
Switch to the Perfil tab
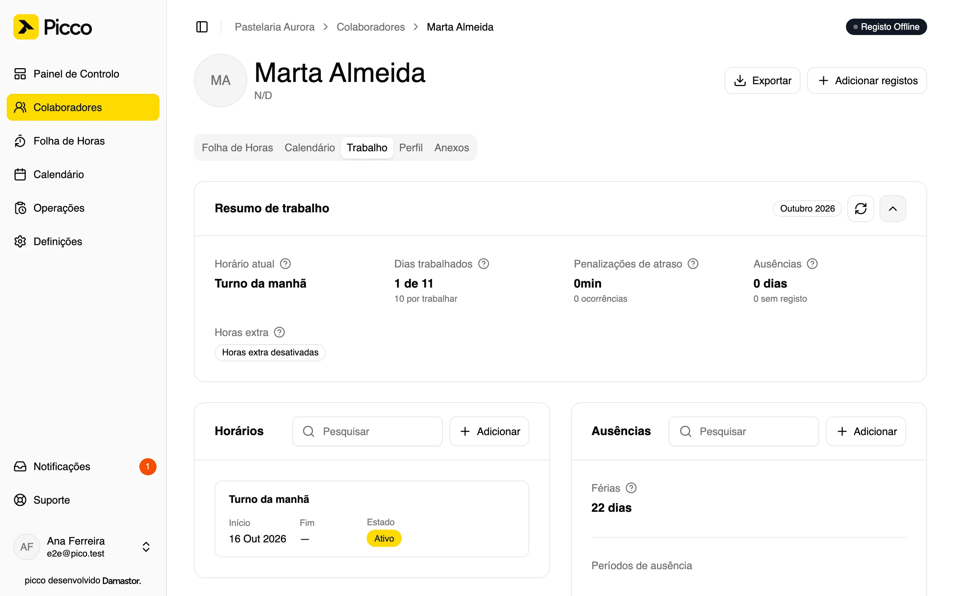pos(411,148)
